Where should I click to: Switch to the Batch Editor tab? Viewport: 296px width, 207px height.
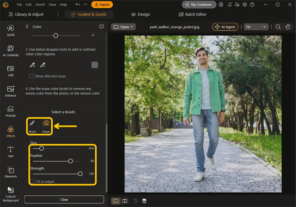(x=193, y=14)
